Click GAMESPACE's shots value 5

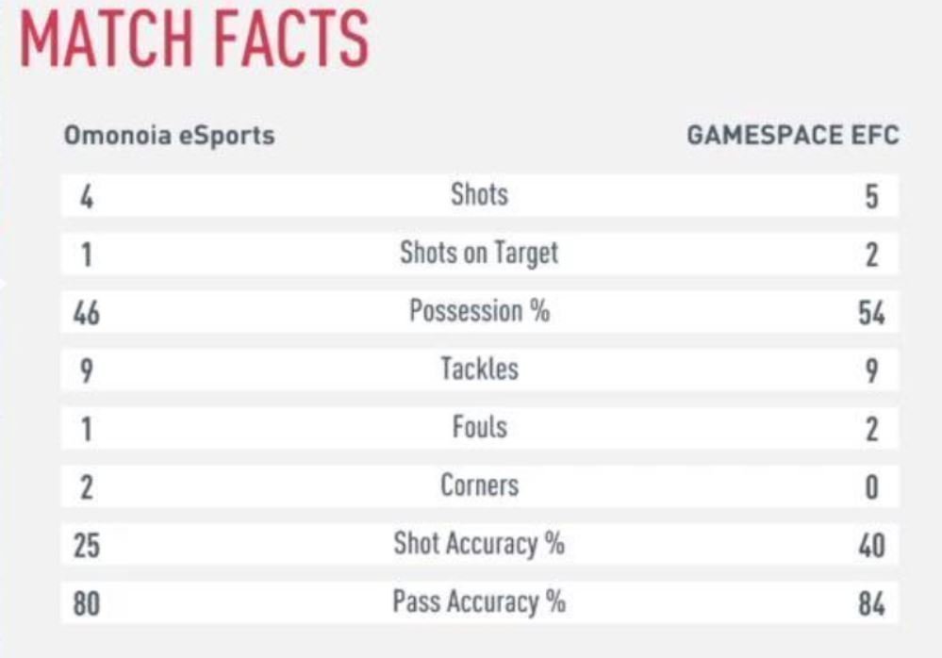tap(871, 196)
